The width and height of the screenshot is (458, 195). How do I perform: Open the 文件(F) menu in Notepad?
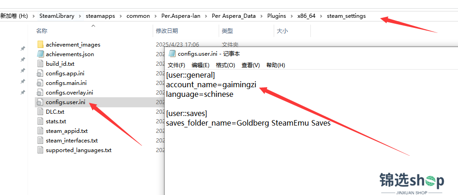click(x=177, y=65)
